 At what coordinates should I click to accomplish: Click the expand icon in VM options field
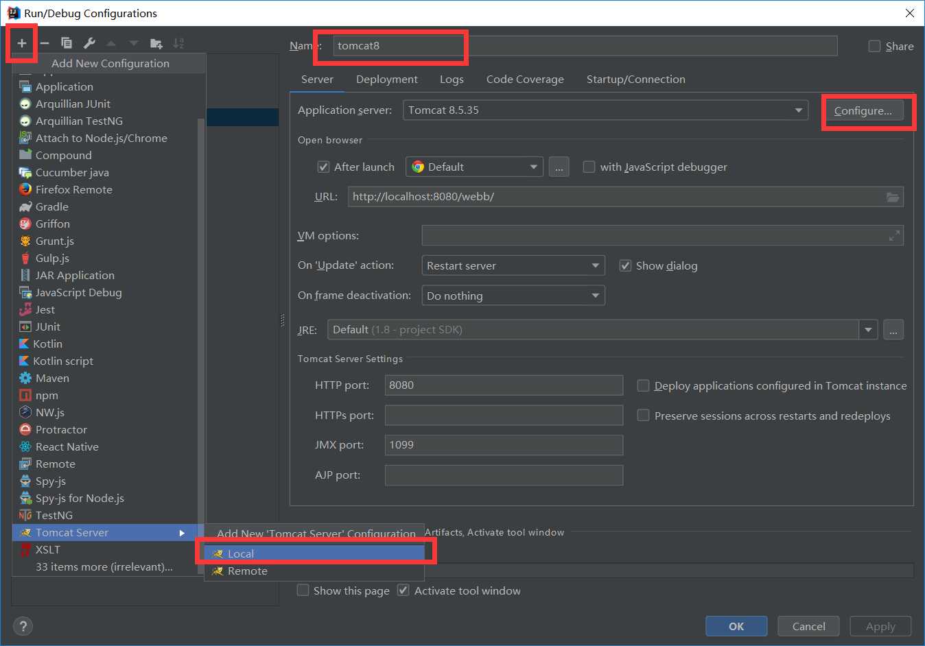coord(894,235)
